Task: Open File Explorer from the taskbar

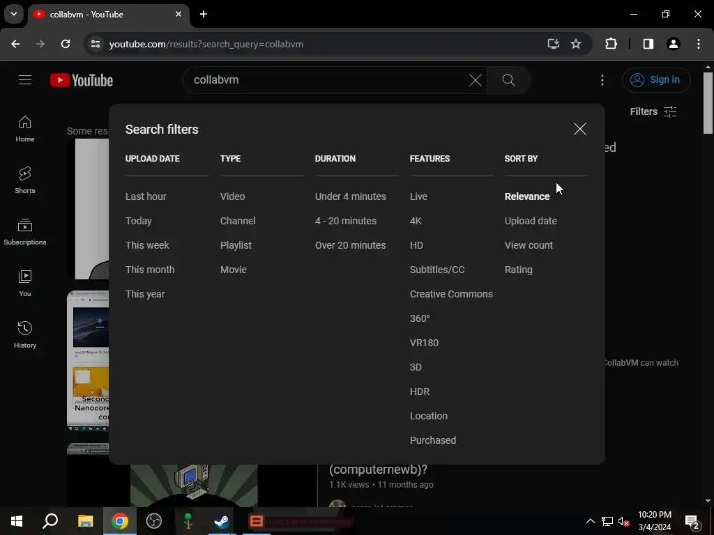Action: pos(85,521)
